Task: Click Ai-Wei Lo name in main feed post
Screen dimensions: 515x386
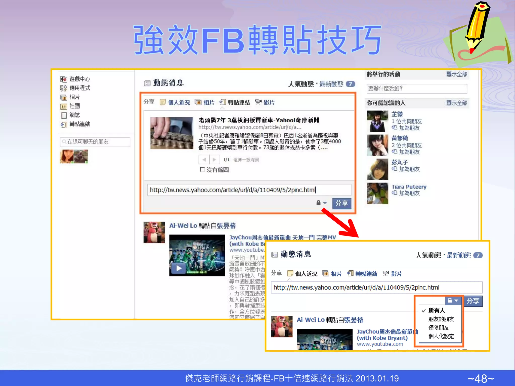Action: click(183, 225)
